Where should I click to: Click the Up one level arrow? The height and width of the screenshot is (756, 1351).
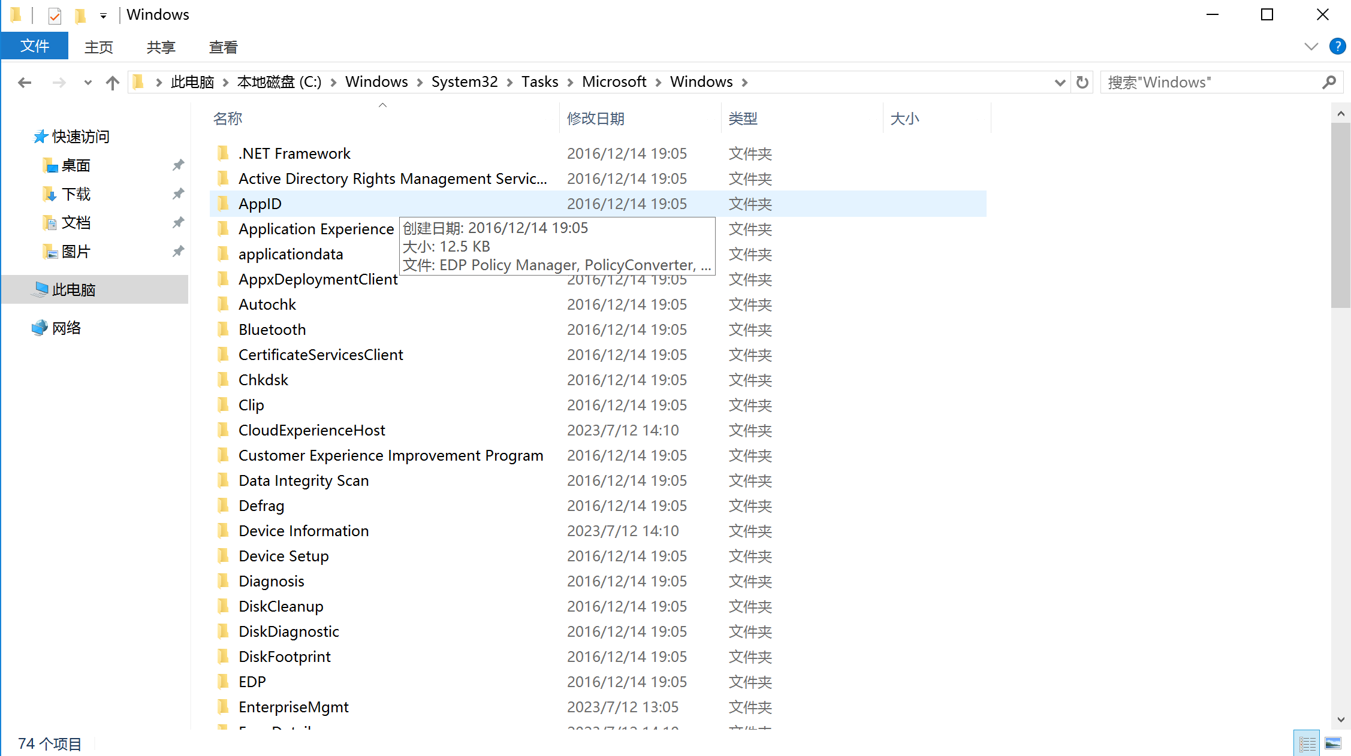112,83
